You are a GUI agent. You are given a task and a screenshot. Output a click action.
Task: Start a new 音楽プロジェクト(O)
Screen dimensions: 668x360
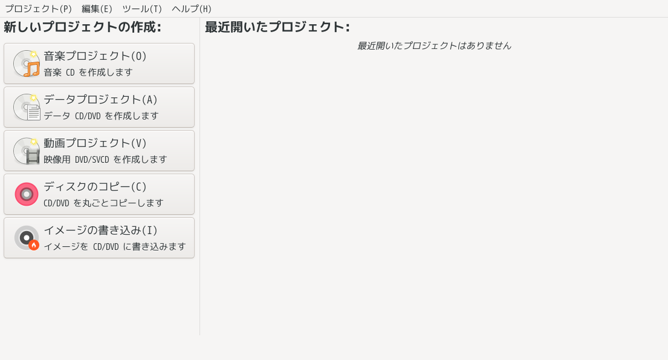(x=99, y=64)
